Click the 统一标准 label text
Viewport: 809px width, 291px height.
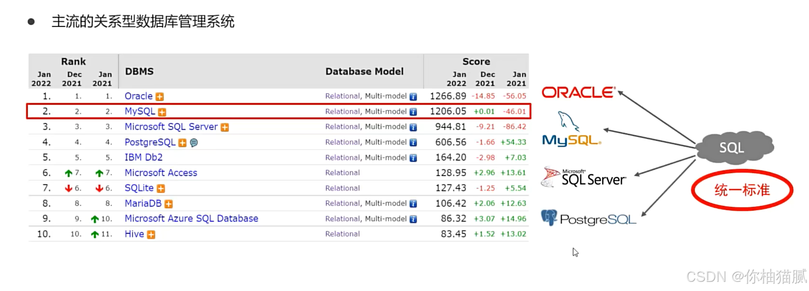point(742,190)
